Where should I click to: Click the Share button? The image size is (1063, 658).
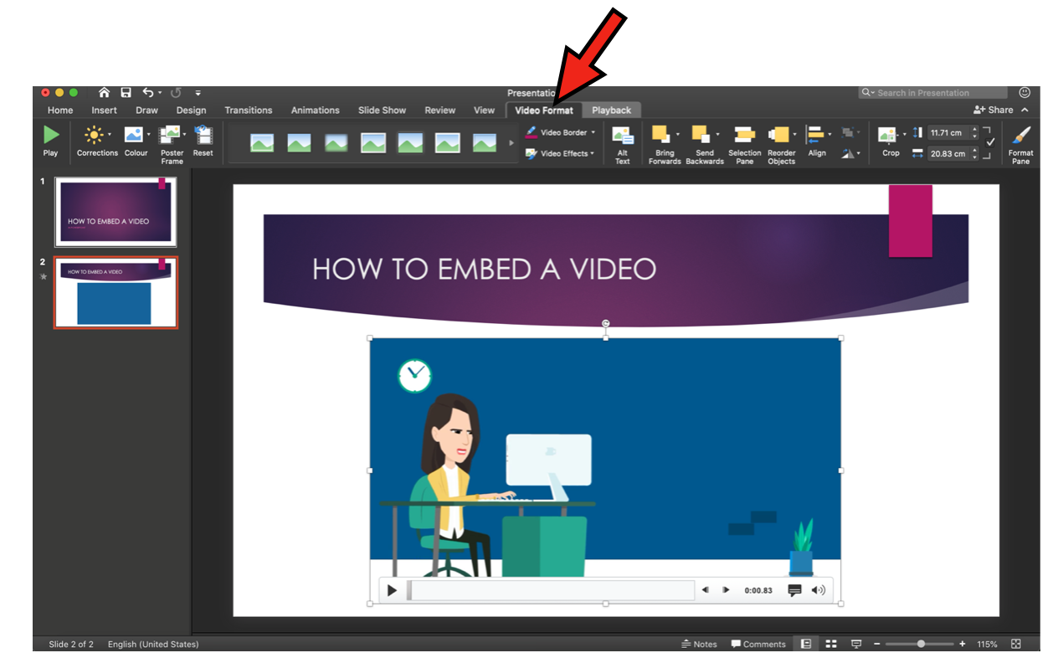click(994, 110)
